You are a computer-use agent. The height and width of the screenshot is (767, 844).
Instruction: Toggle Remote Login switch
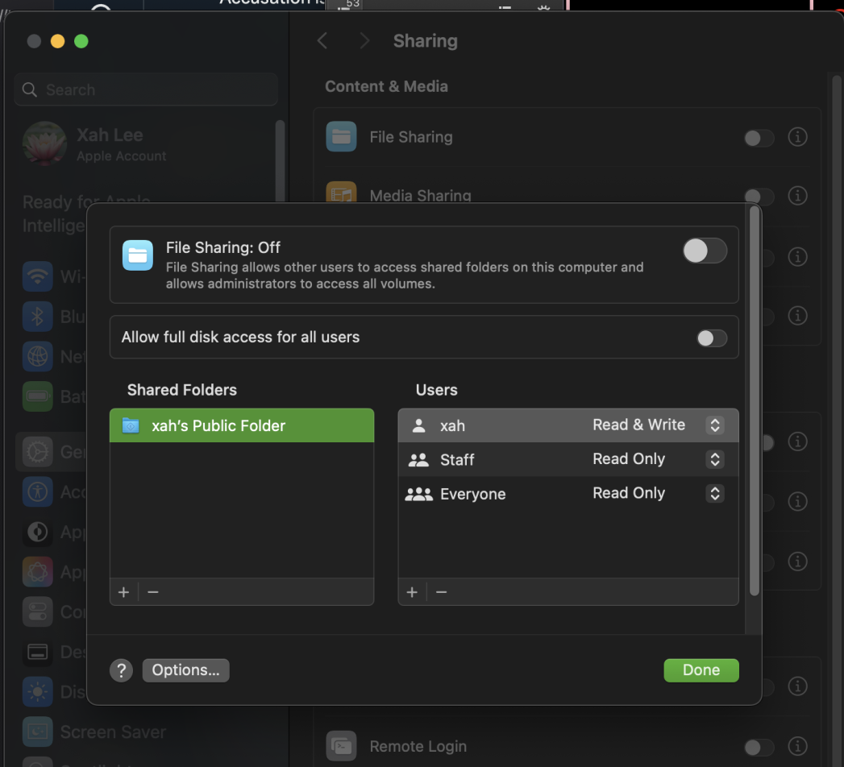[759, 747]
